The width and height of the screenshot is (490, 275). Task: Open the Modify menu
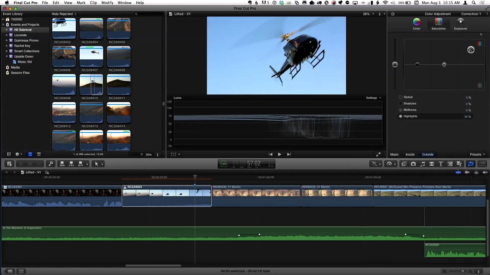107,3
